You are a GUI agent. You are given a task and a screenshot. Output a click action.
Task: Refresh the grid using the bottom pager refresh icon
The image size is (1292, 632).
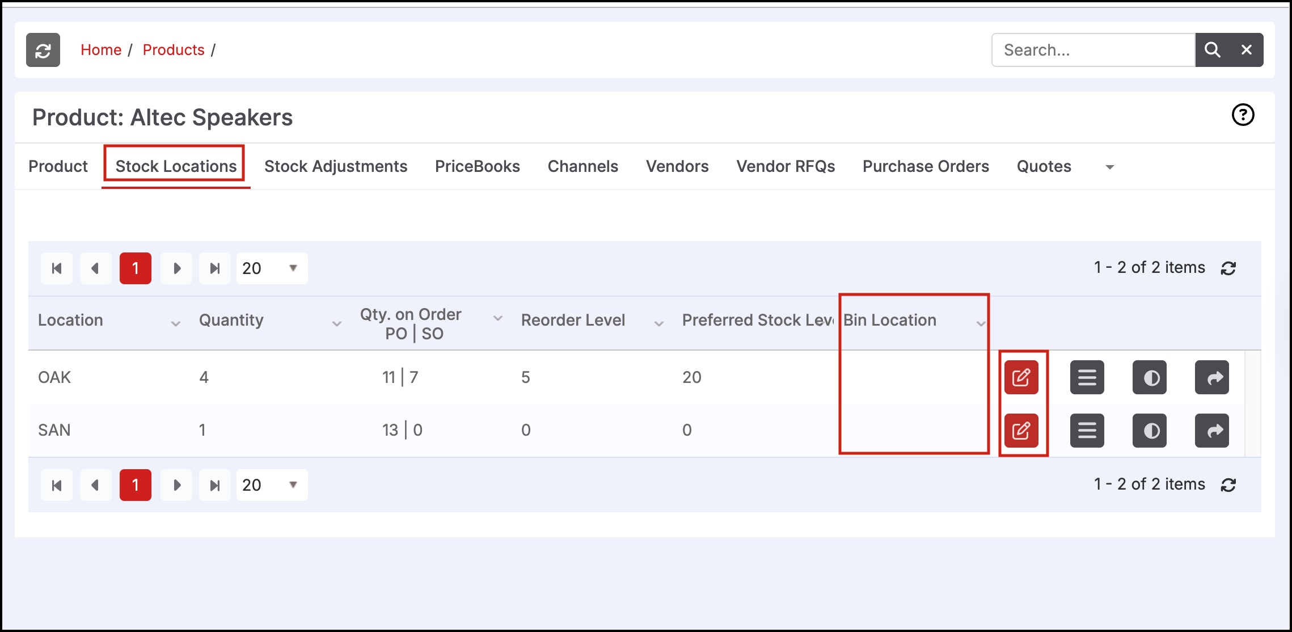tap(1228, 485)
